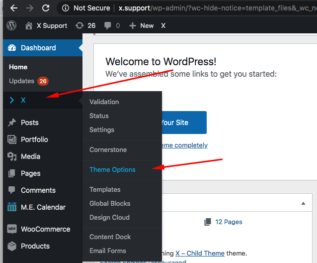Open Design Cloud submenu entry

click(110, 217)
